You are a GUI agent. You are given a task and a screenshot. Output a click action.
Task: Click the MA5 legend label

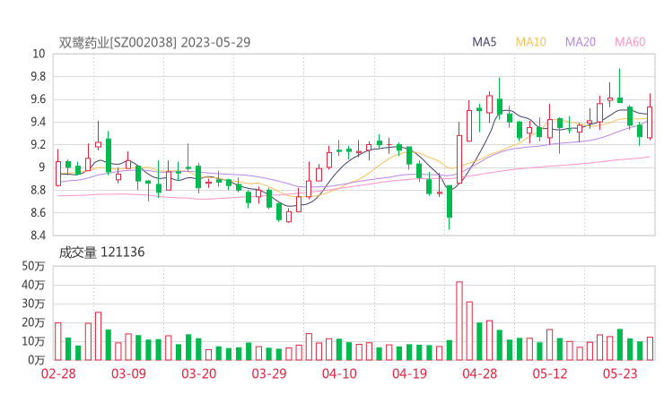click(x=484, y=42)
